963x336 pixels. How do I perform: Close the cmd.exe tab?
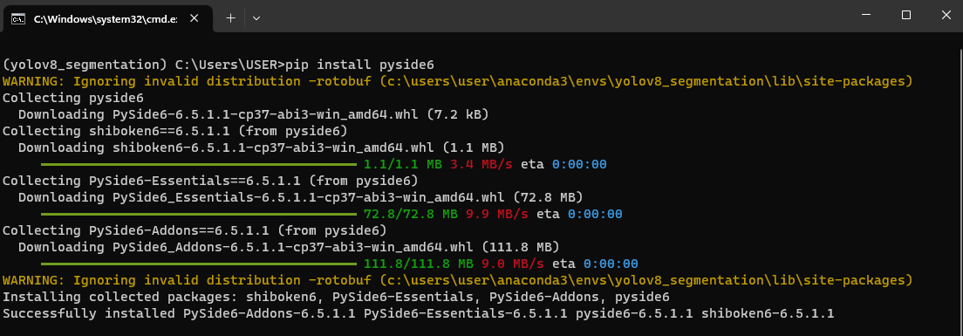click(194, 18)
